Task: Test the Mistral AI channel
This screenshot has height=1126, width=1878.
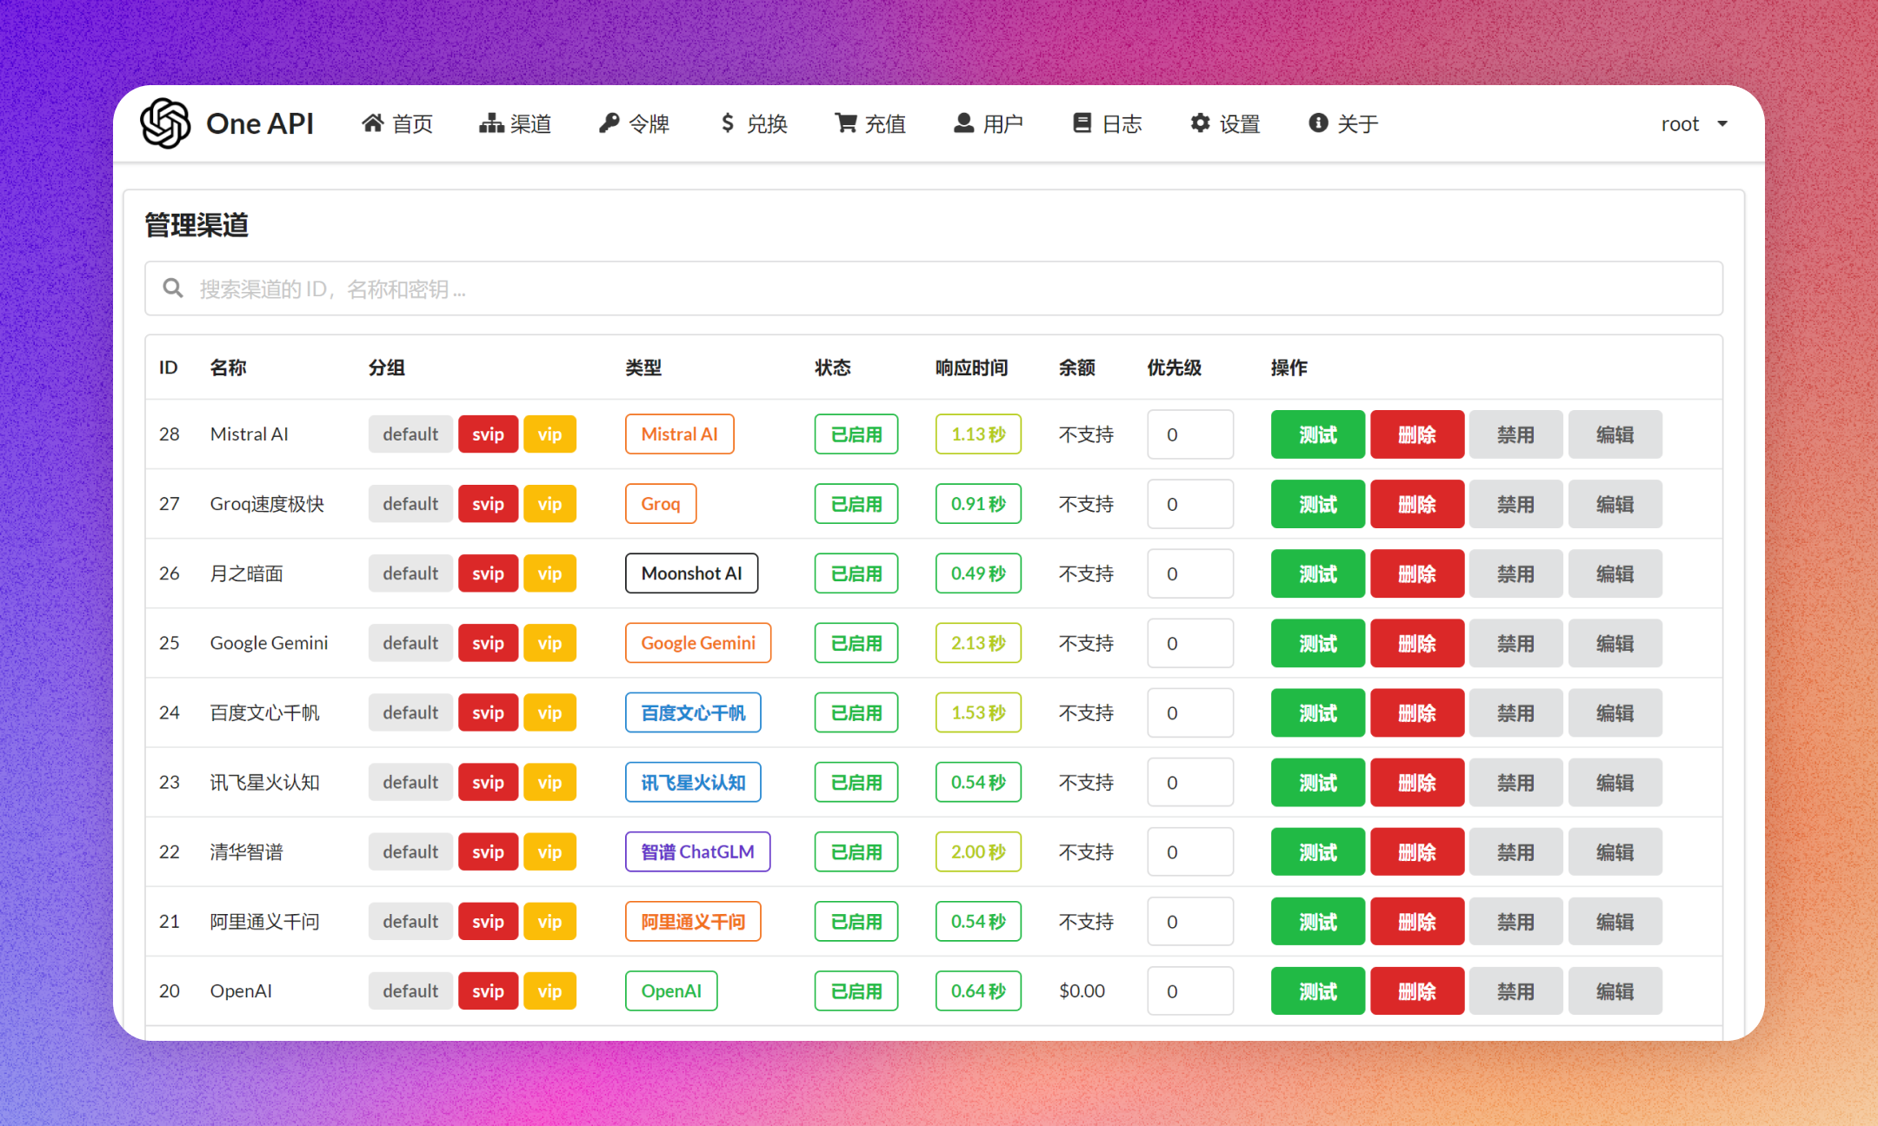Action: pyautogui.click(x=1318, y=434)
